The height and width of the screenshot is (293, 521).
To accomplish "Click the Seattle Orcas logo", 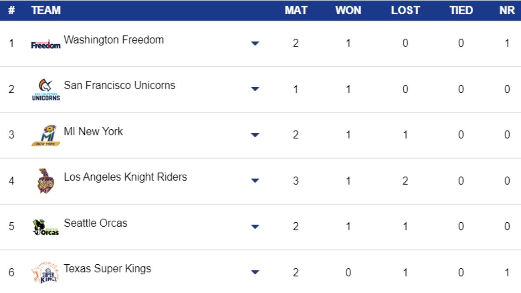I will (x=46, y=227).
